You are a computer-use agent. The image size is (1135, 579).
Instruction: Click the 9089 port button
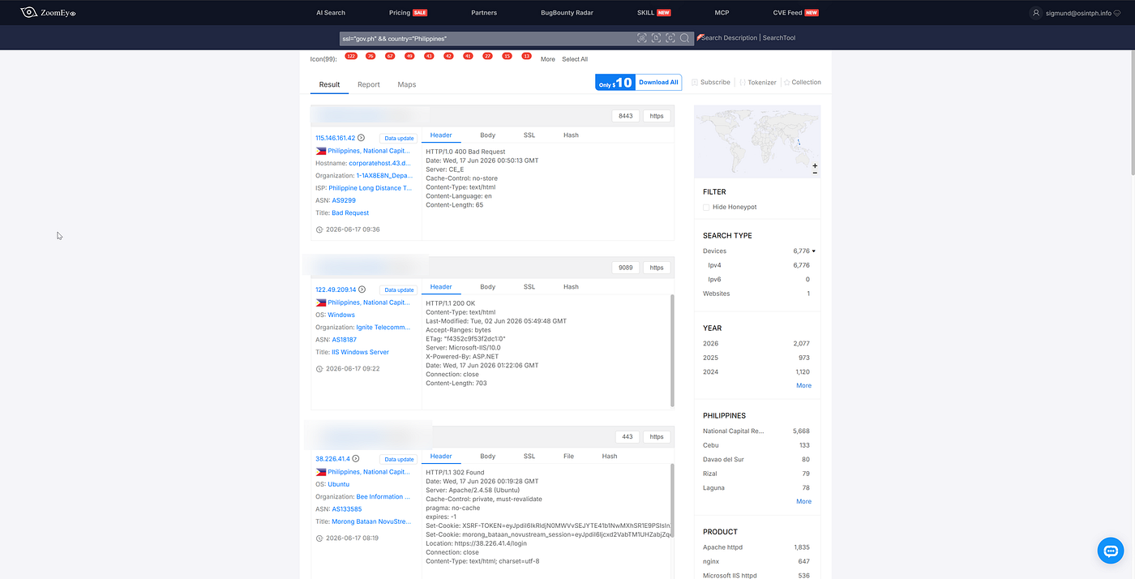(x=626, y=268)
